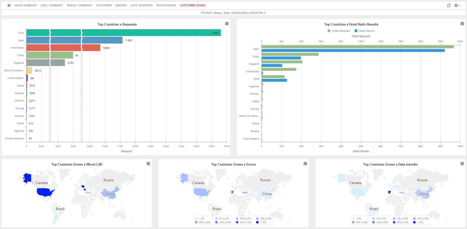Open the Weekly Summary view
The height and width of the screenshot is (229, 467).
click(x=80, y=5)
